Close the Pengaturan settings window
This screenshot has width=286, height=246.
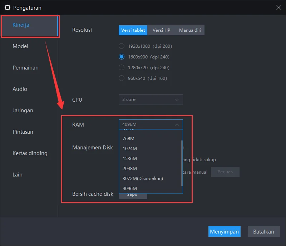click(x=278, y=7)
